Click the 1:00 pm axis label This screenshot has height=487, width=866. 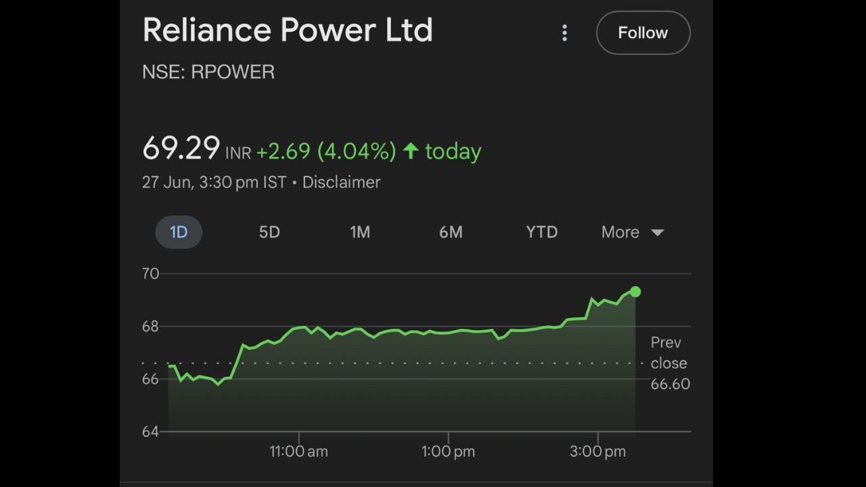point(448,451)
